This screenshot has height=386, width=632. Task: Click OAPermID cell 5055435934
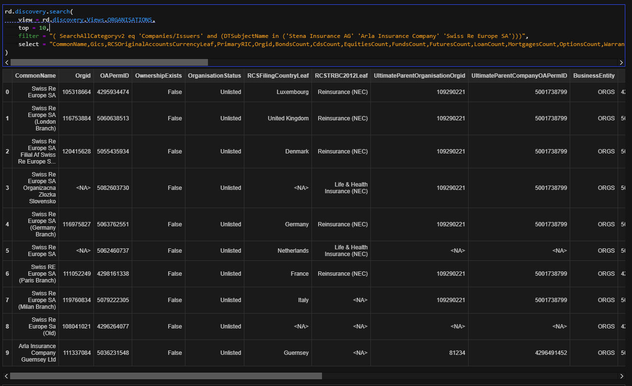(113, 152)
